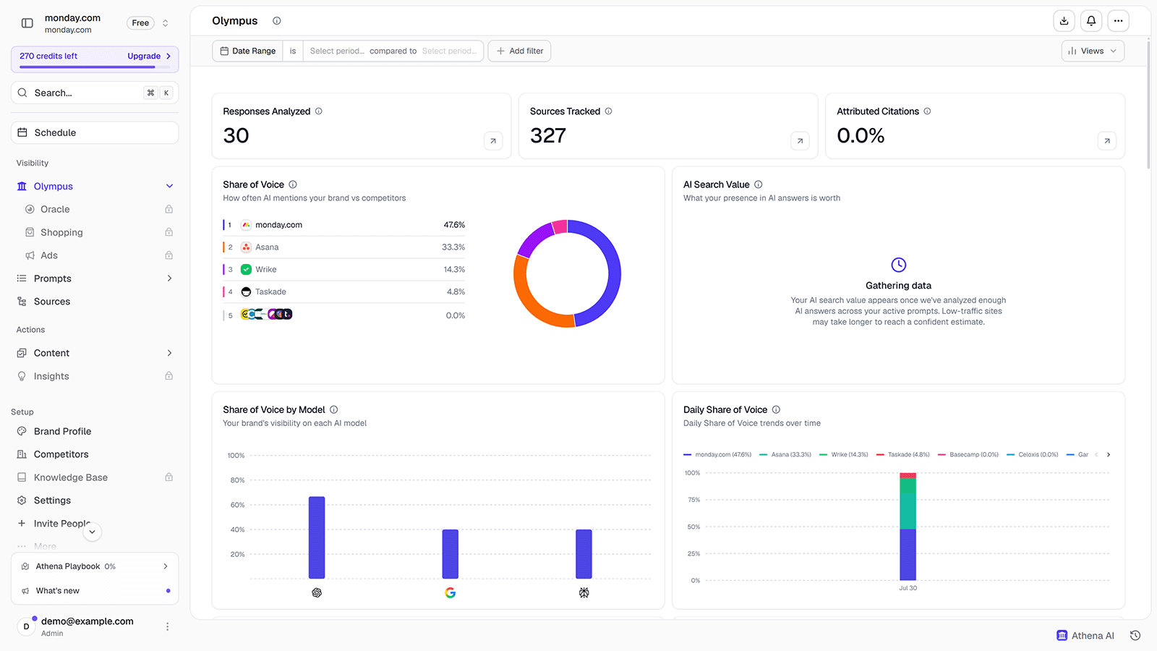Expand the Attributed Citations card arrow
1157x651 pixels.
(x=1107, y=141)
